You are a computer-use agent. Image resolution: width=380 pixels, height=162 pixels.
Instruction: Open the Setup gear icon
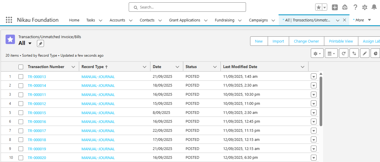pyautogui.click(x=364, y=7)
